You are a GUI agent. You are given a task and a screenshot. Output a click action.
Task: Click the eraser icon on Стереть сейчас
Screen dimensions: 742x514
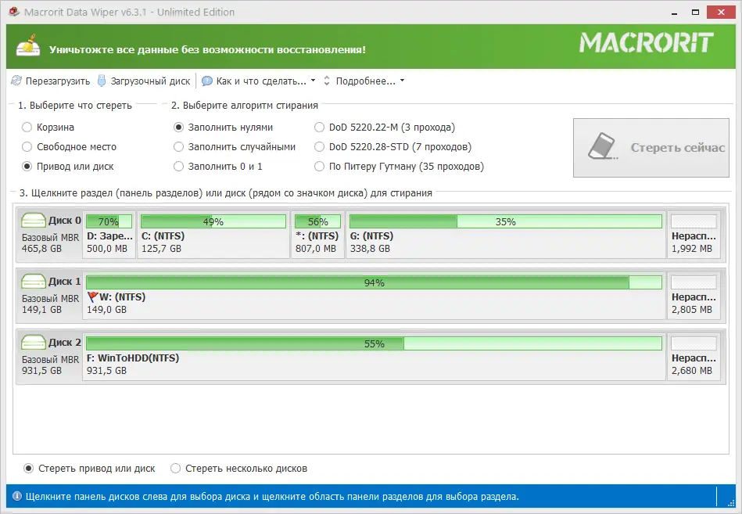(x=602, y=146)
